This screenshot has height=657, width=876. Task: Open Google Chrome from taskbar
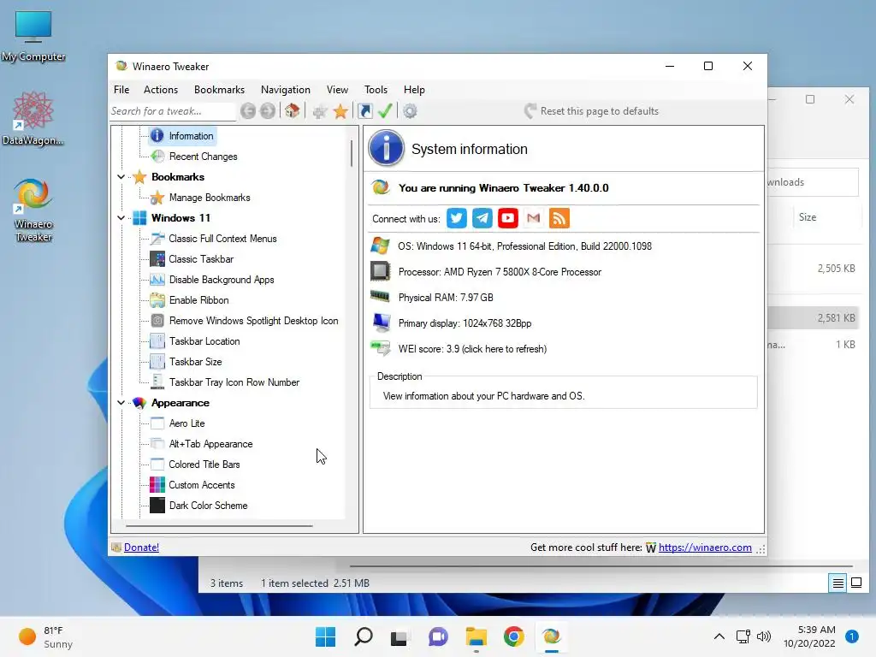pyautogui.click(x=513, y=636)
